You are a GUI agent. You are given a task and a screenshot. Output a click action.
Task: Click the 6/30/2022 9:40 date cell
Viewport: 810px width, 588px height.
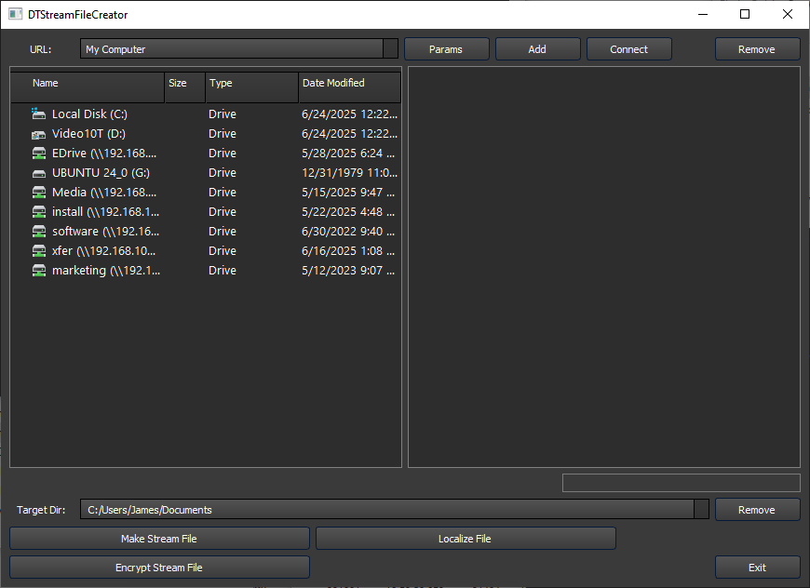pos(348,232)
